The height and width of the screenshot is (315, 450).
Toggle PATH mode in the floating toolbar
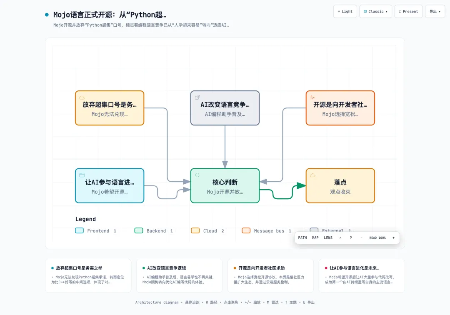coord(302,237)
